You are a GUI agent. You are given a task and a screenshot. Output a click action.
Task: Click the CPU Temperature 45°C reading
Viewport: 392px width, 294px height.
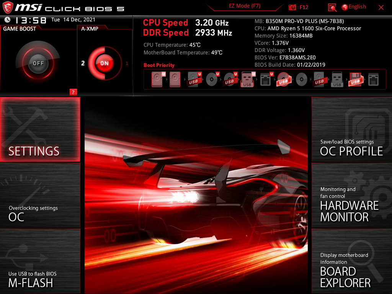(172, 45)
